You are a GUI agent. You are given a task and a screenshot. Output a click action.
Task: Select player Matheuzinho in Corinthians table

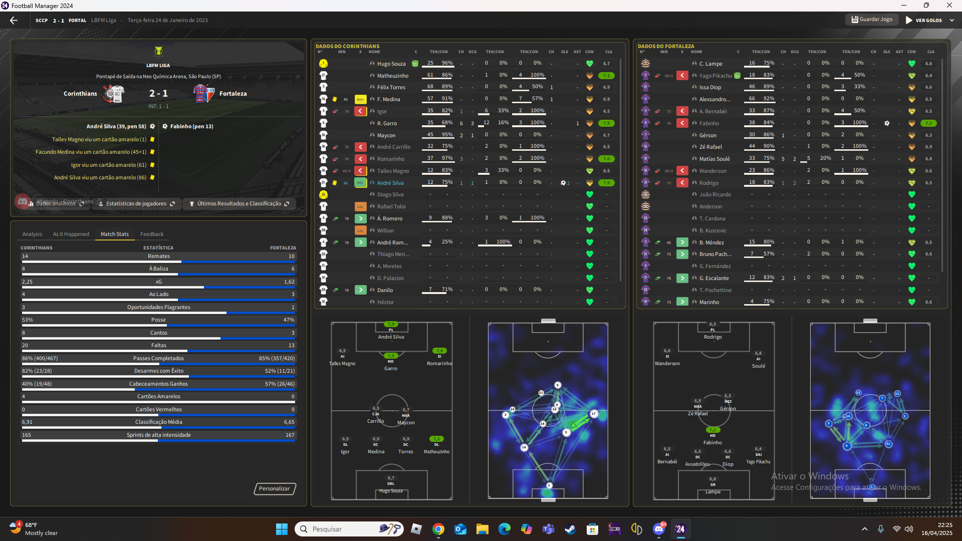[x=393, y=76]
